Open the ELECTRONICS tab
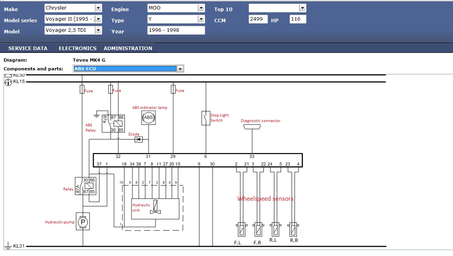 (78, 48)
